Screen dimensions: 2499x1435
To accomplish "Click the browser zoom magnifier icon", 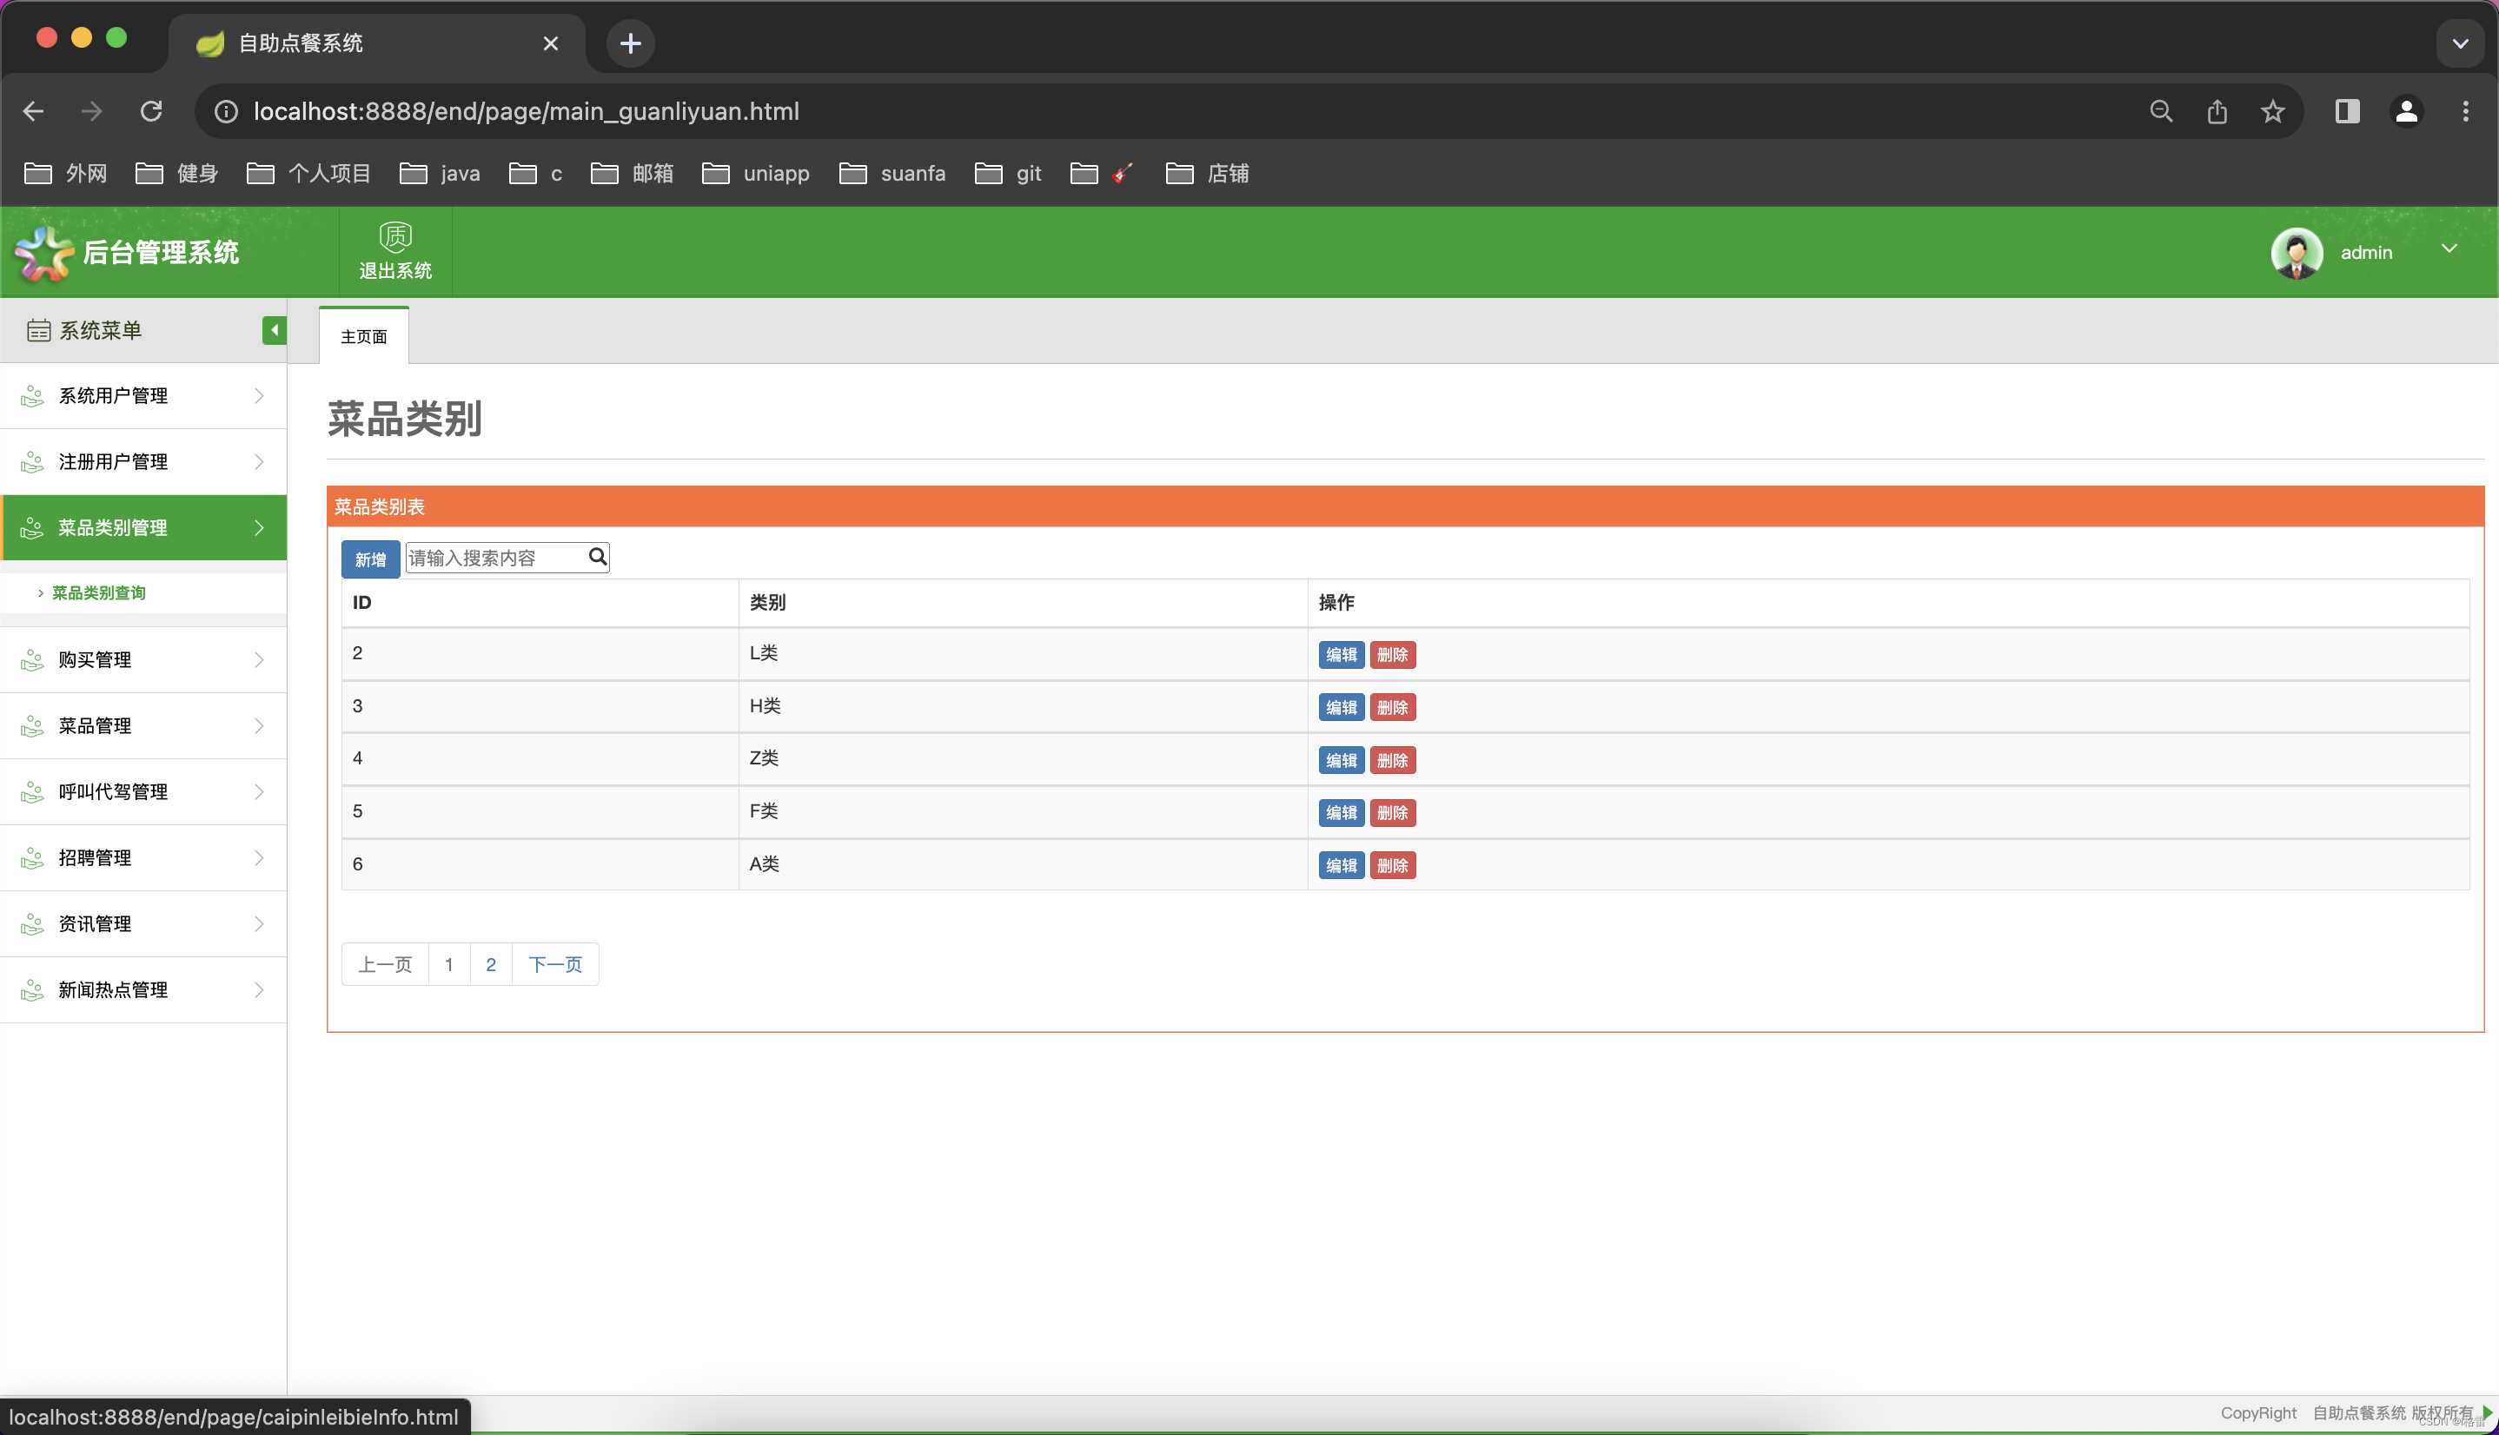I will point(2161,111).
